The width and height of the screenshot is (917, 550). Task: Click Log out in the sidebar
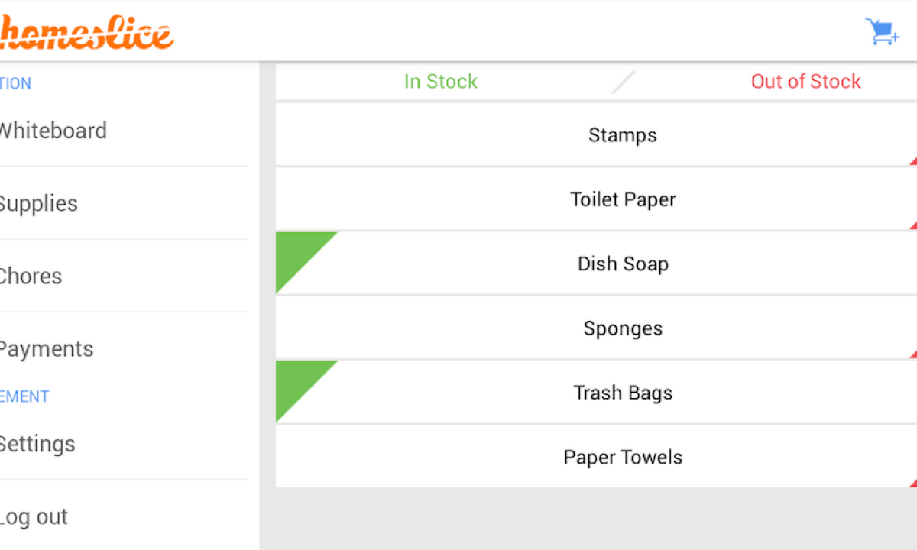click(x=34, y=516)
